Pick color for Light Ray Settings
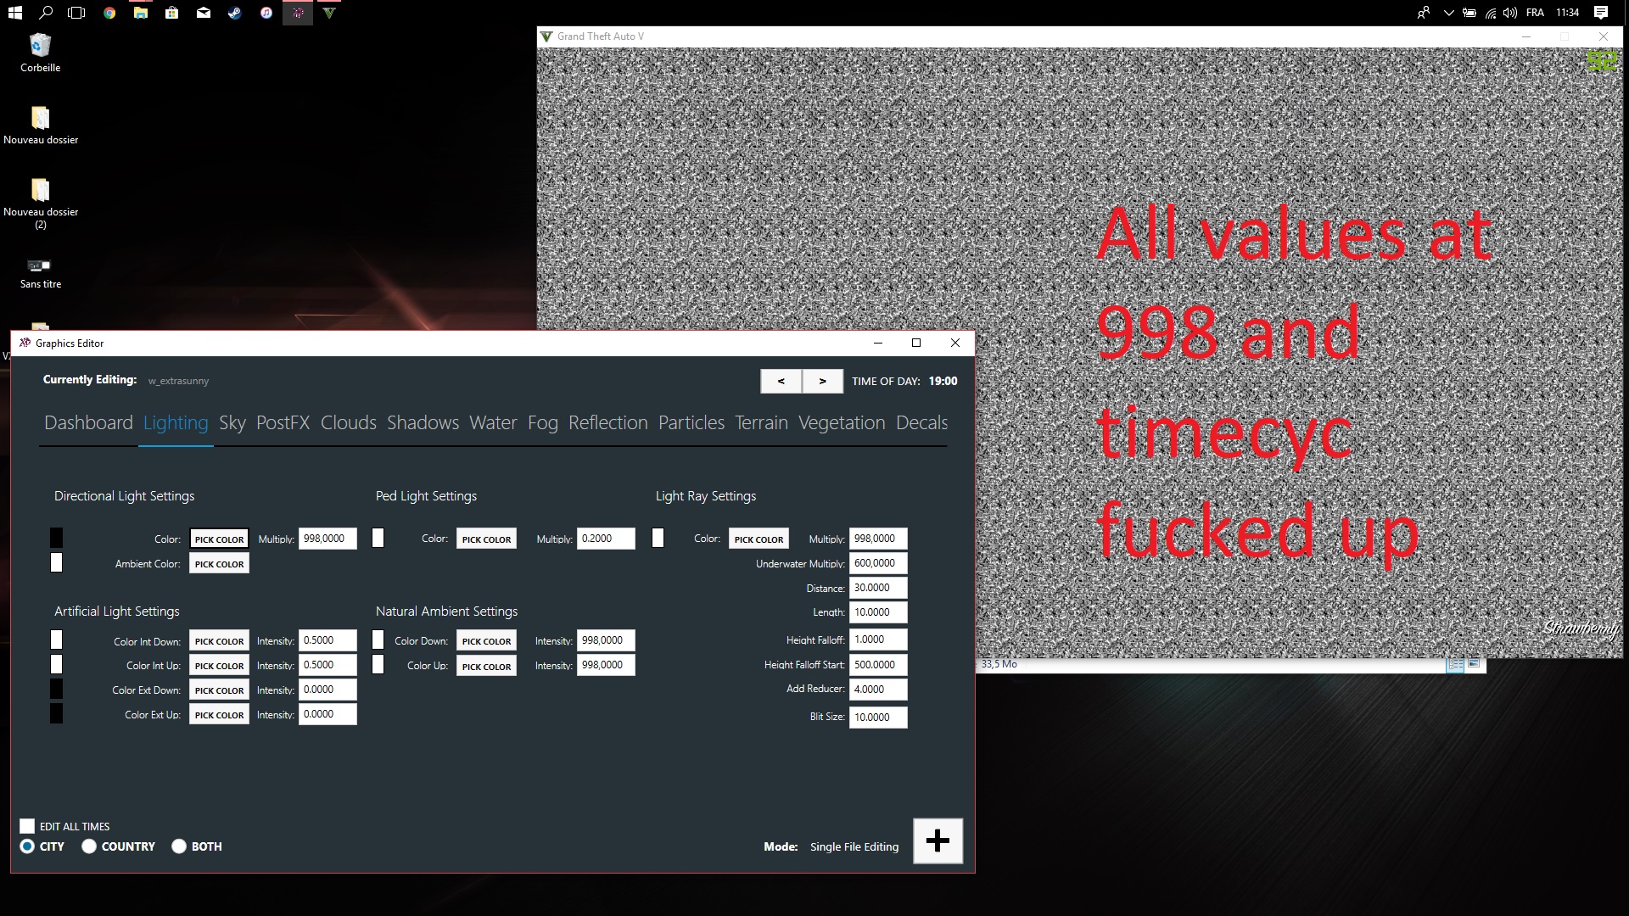The image size is (1629, 916). coord(759,539)
